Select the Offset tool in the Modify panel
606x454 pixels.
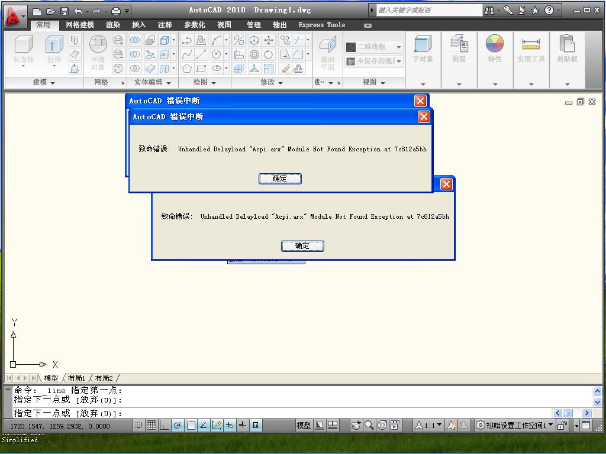coord(298,69)
